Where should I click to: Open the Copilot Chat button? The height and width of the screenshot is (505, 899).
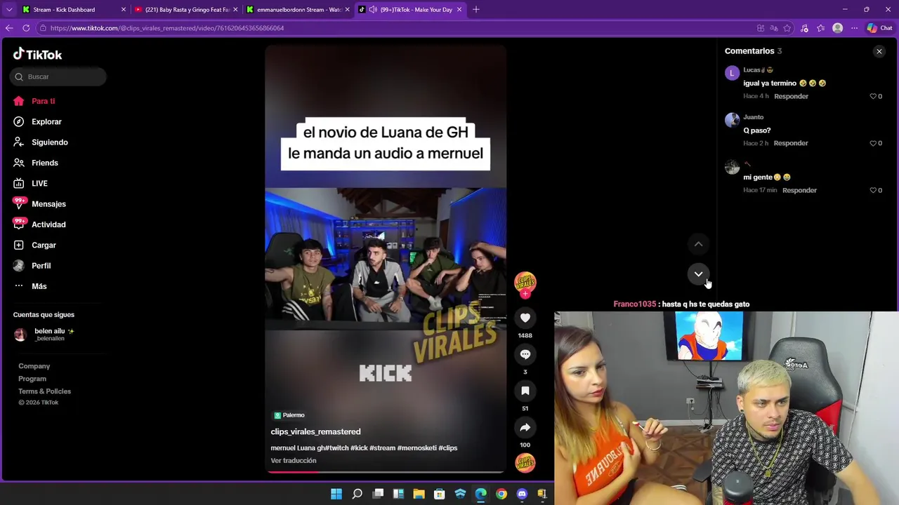pyautogui.click(x=879, y=28)
